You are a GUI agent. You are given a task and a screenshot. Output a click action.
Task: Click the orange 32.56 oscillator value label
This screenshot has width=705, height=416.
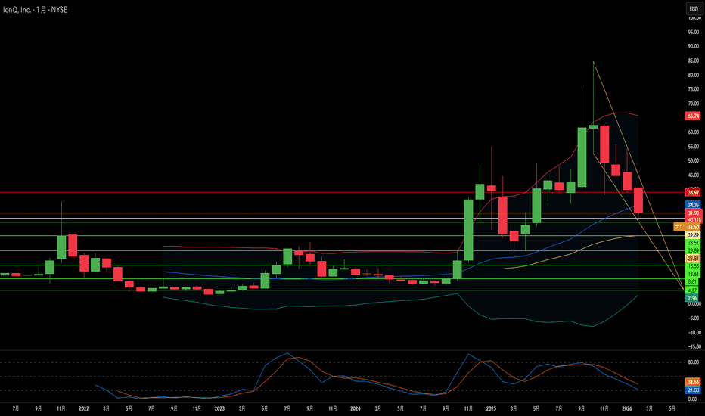(x=692, y=383)
